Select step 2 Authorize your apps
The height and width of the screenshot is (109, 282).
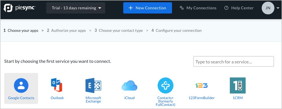coord(66,30)
